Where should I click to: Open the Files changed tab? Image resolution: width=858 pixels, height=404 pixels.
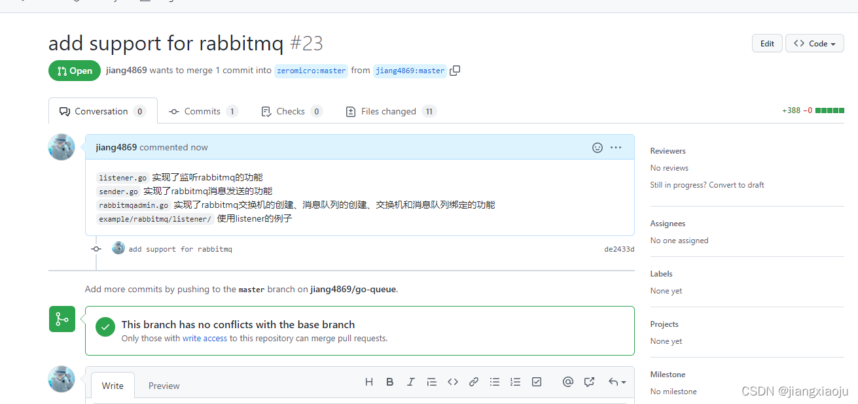click(391, 111)
